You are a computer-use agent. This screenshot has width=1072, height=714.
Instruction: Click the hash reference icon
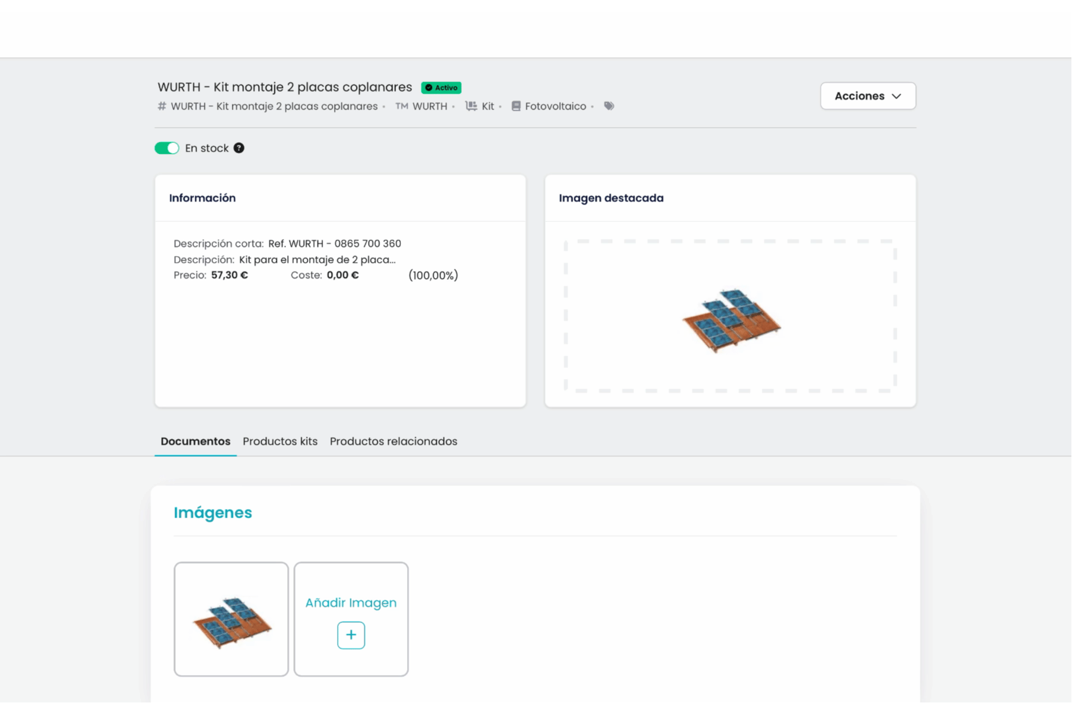(x=162, y=106)
